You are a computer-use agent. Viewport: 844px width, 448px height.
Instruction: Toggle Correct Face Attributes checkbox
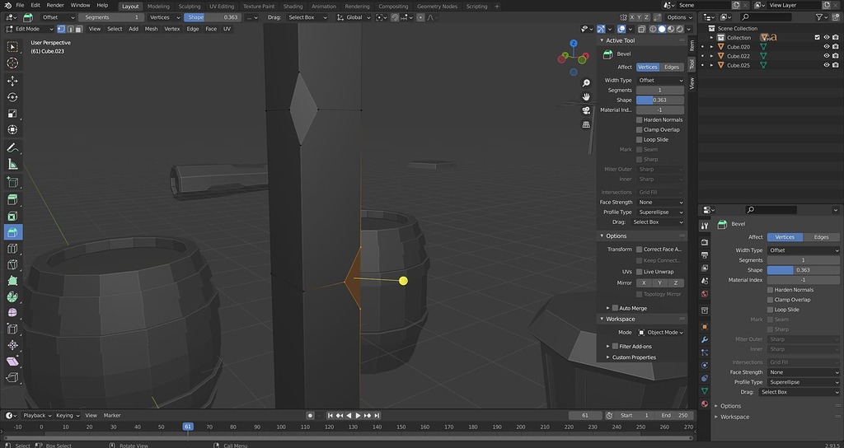(640, 249)
